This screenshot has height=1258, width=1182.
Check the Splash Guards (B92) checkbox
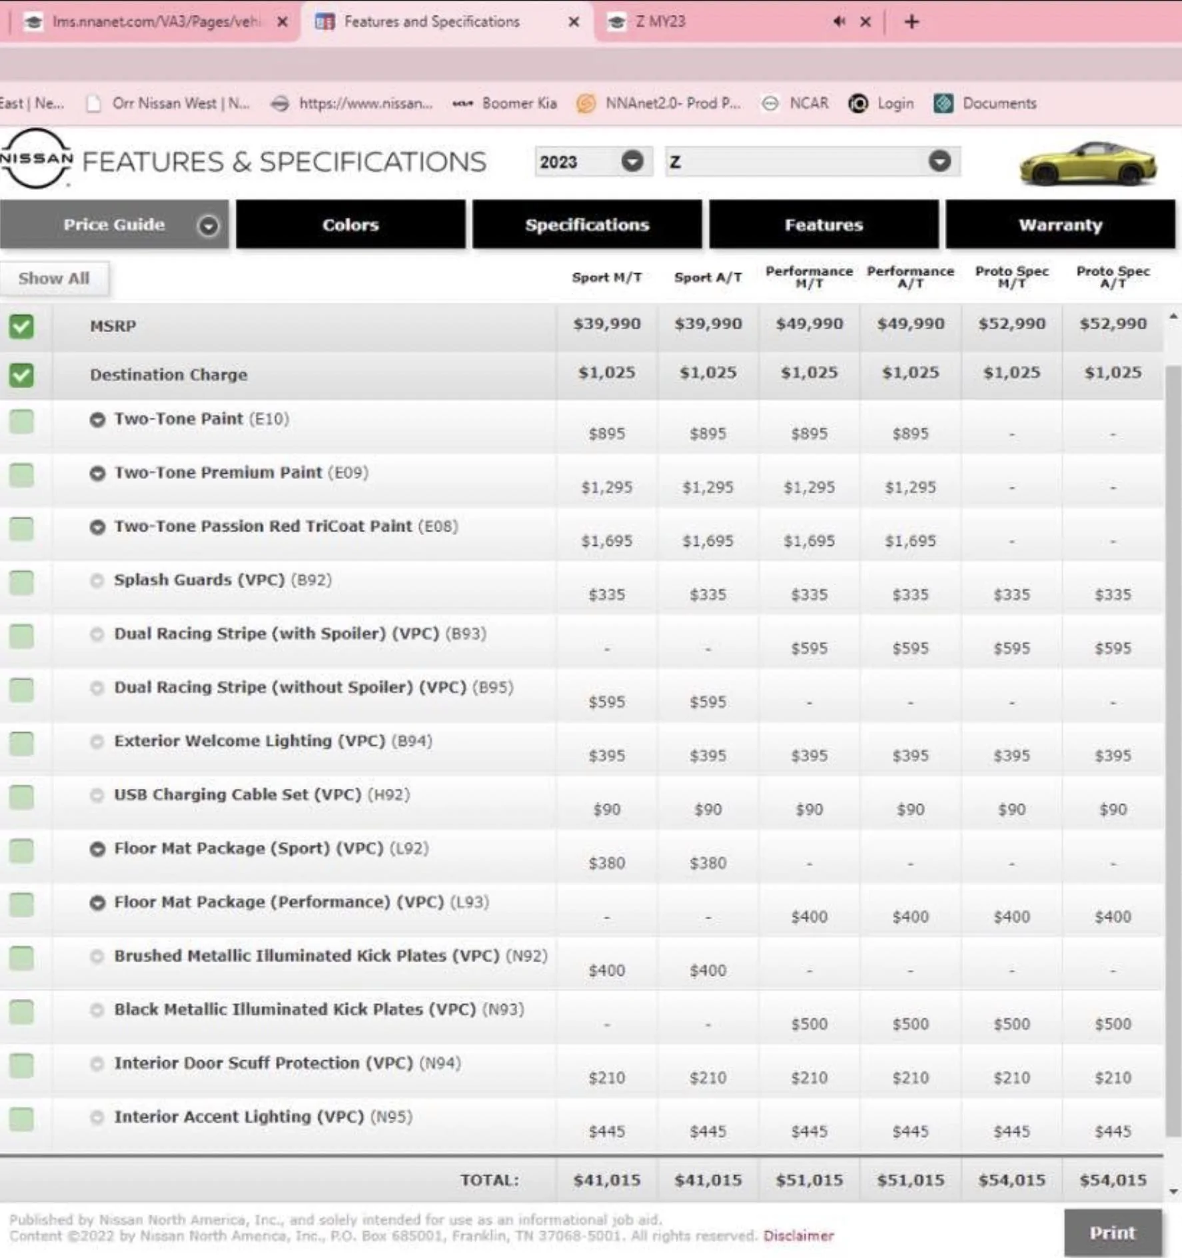21,582
